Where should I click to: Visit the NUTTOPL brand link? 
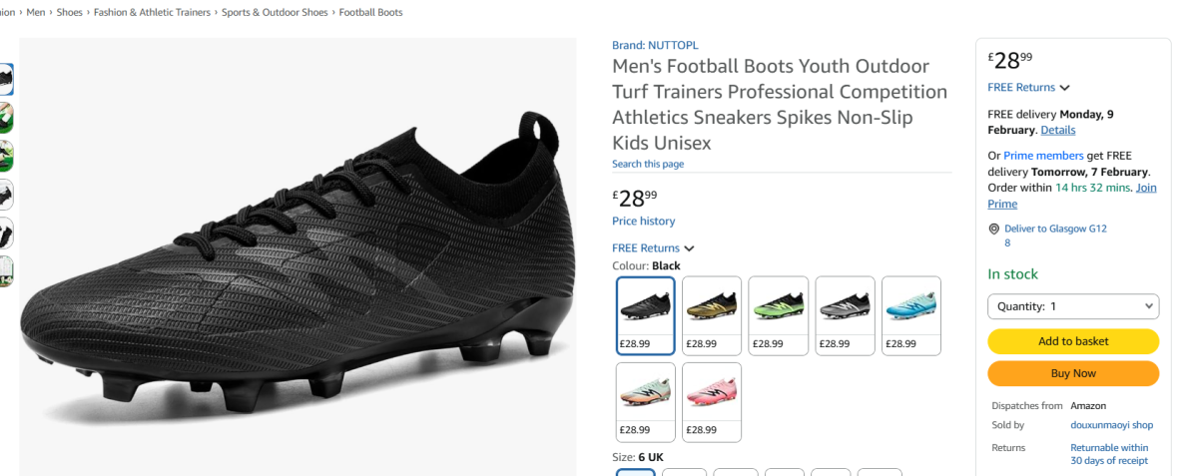[x=656, y=45]
